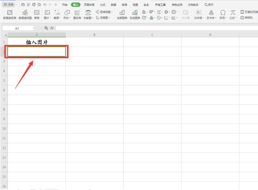Click the 图片 picture icon
The height and width of the screenshot is (190, 258).
click(x=47, y=13)
